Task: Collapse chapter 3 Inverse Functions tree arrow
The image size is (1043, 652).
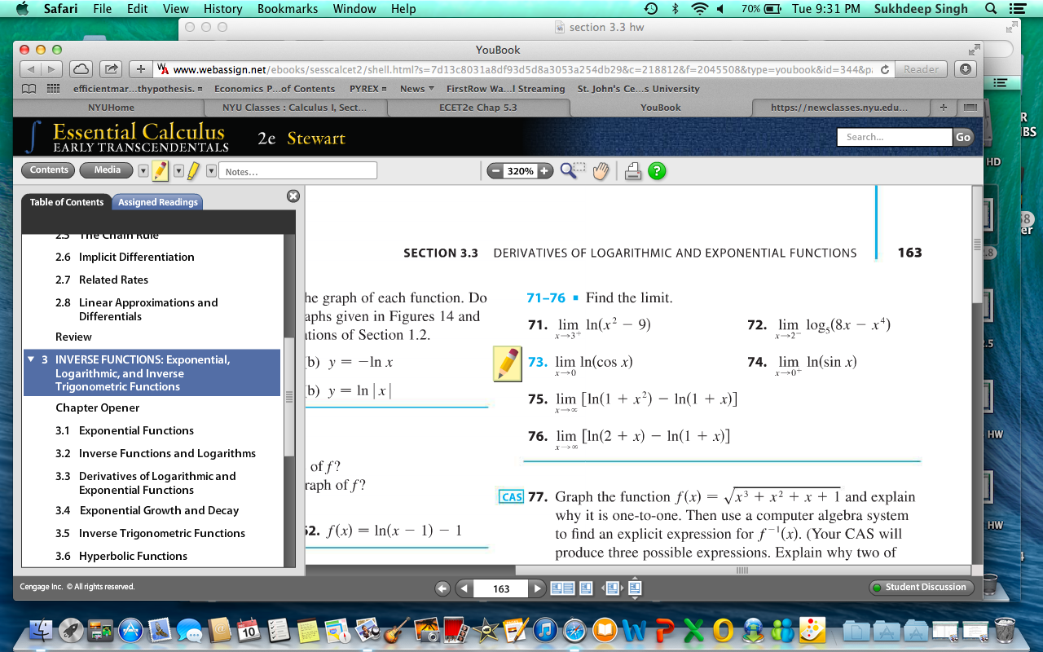Action: pos(31,359)
